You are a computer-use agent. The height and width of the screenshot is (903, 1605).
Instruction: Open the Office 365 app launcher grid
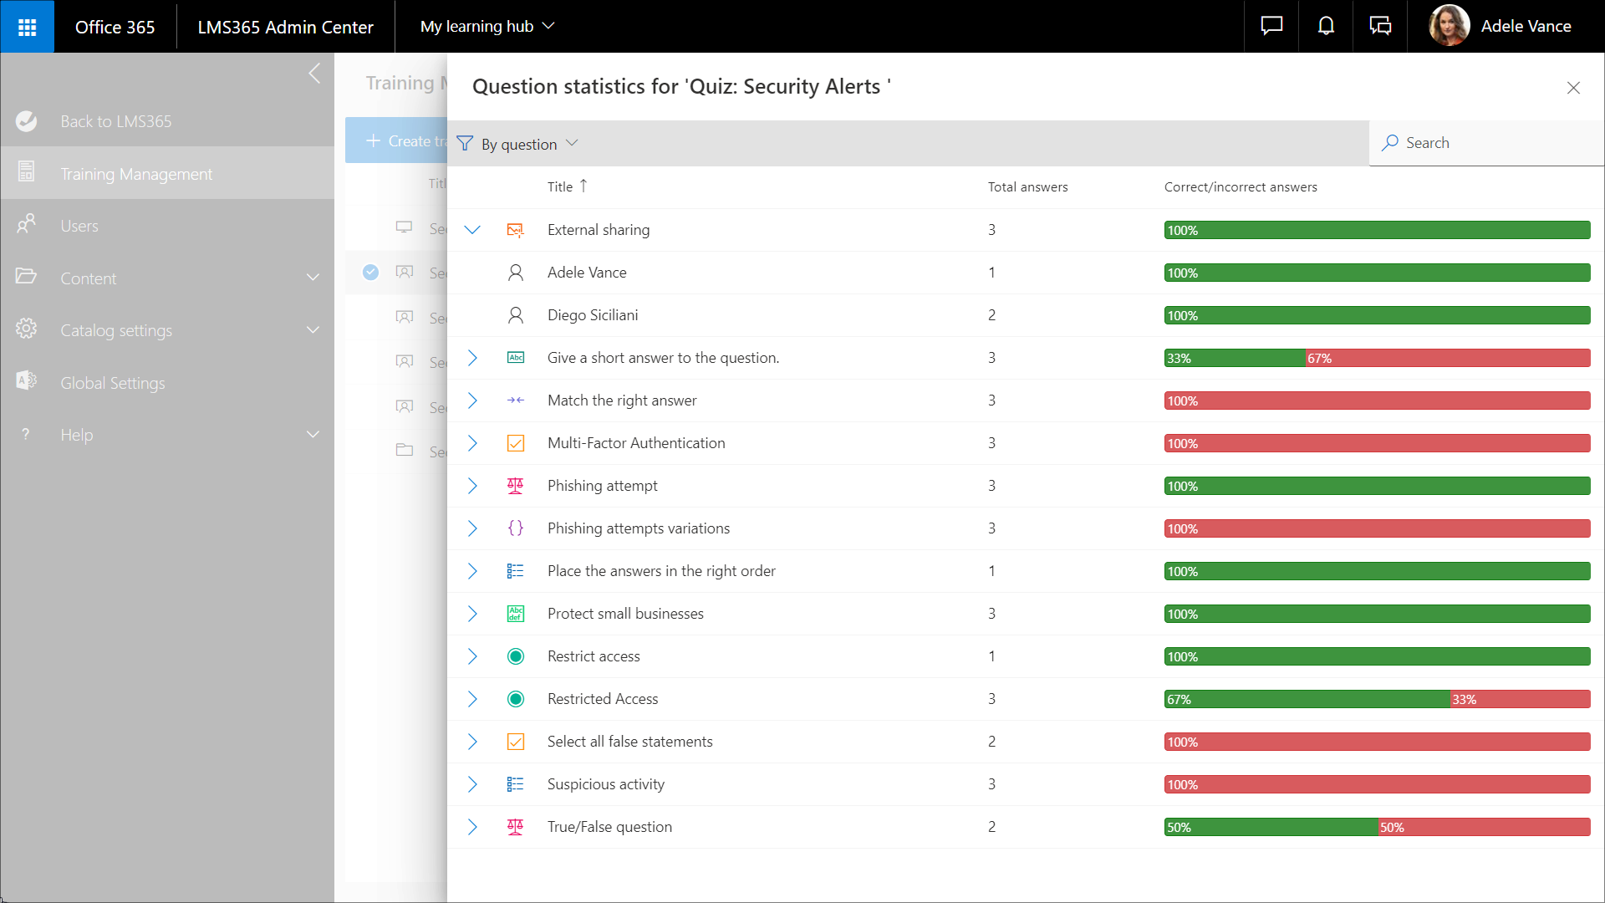27,27
